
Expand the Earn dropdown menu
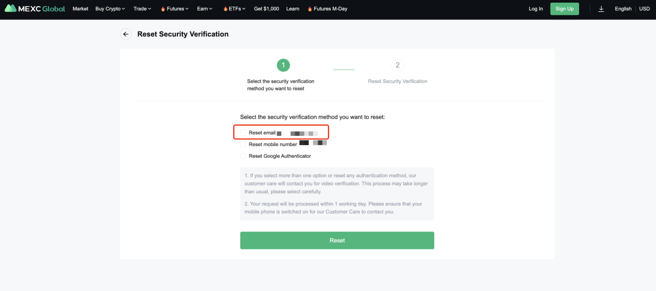pos(204,9)
